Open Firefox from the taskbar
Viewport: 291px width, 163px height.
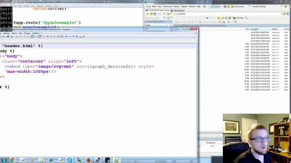[x=89, y=160]
